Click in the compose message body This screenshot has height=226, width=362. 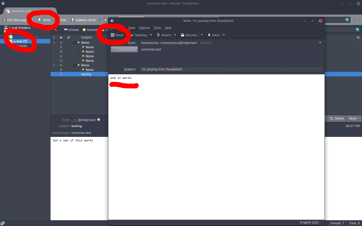216,147
